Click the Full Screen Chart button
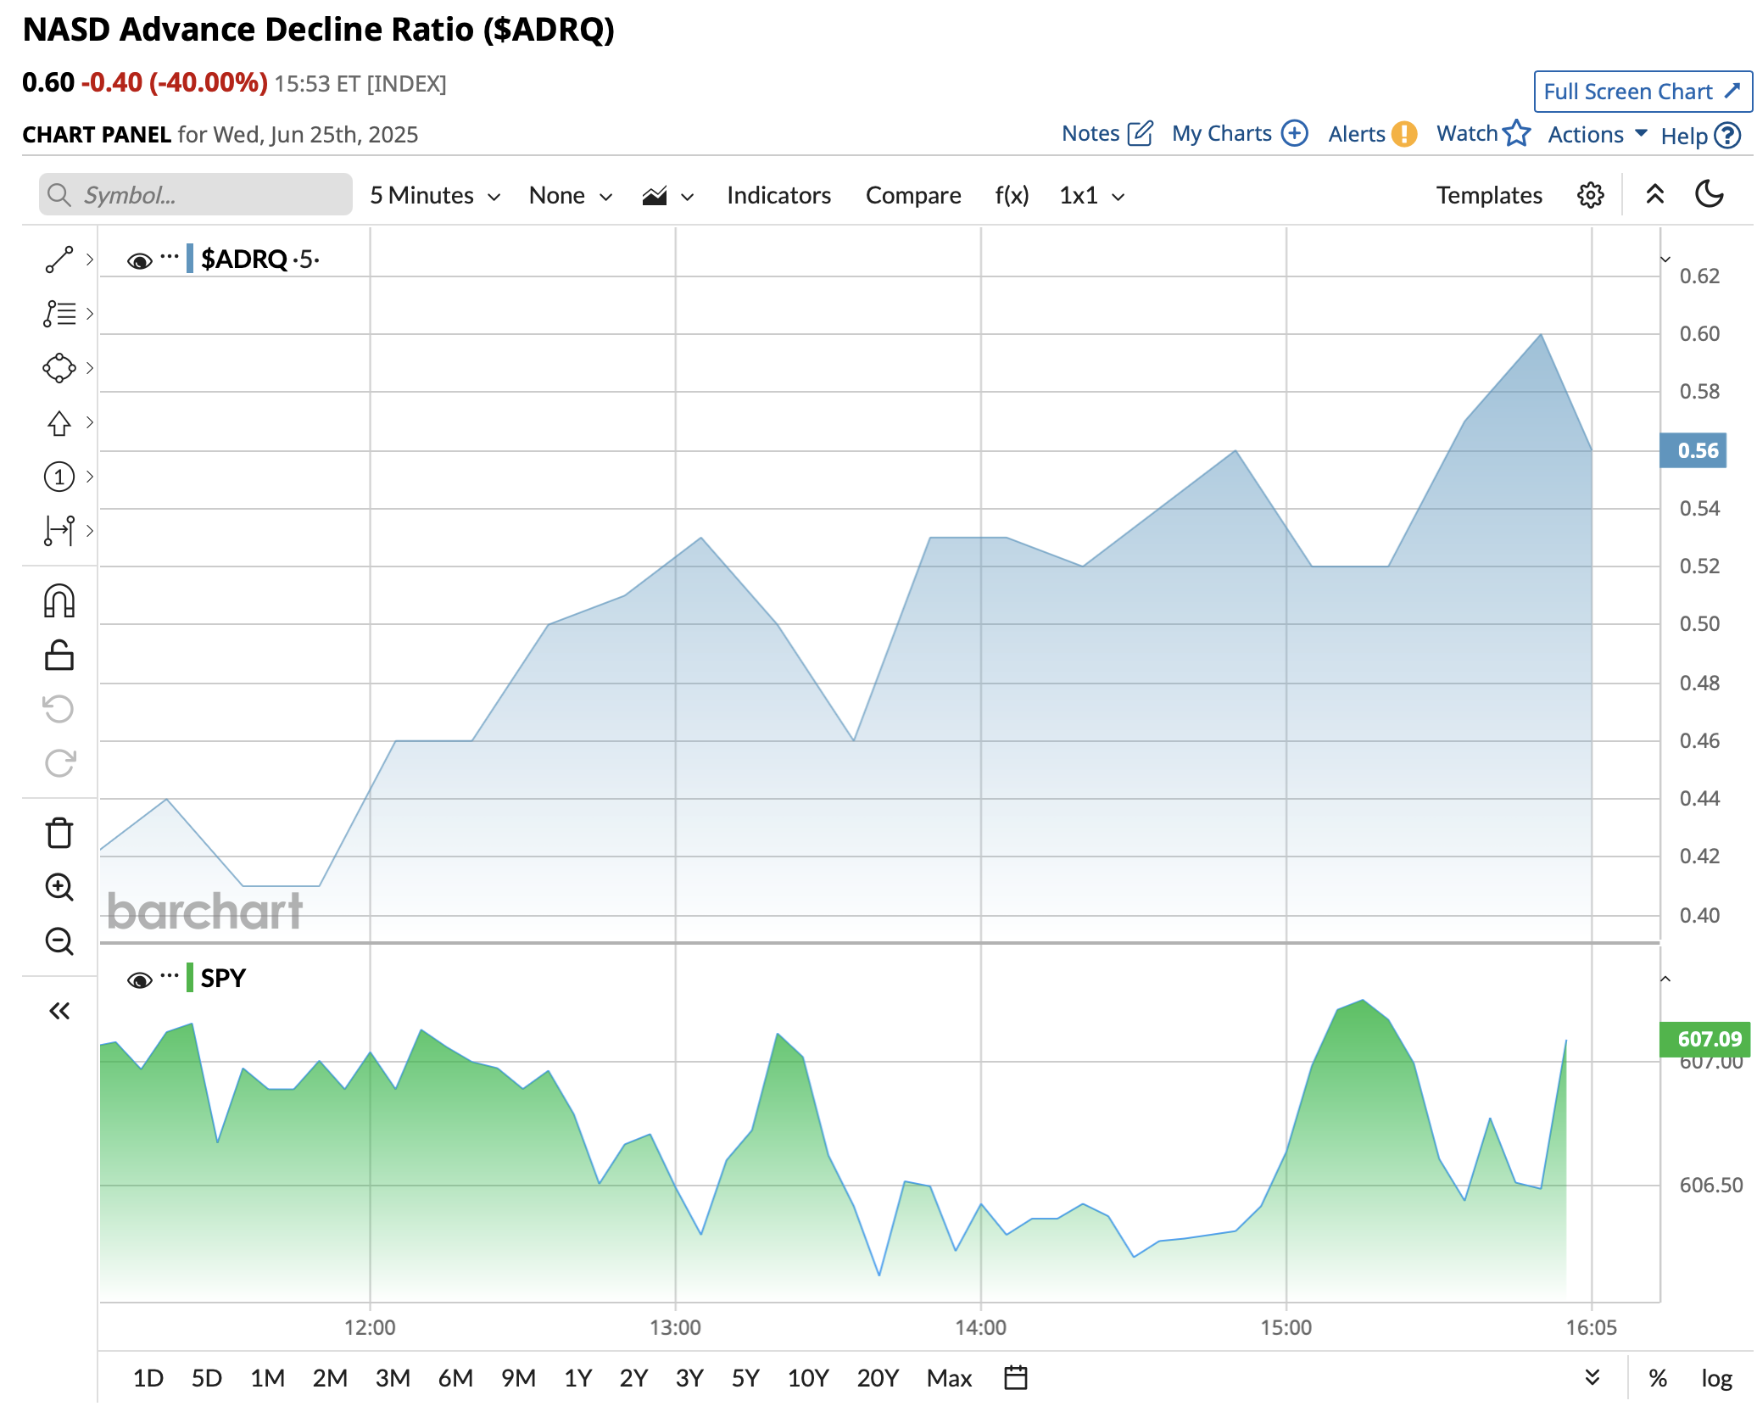Image resolution: width=1757 pixels, height=1423 pixels. (x=1642, y=92)
